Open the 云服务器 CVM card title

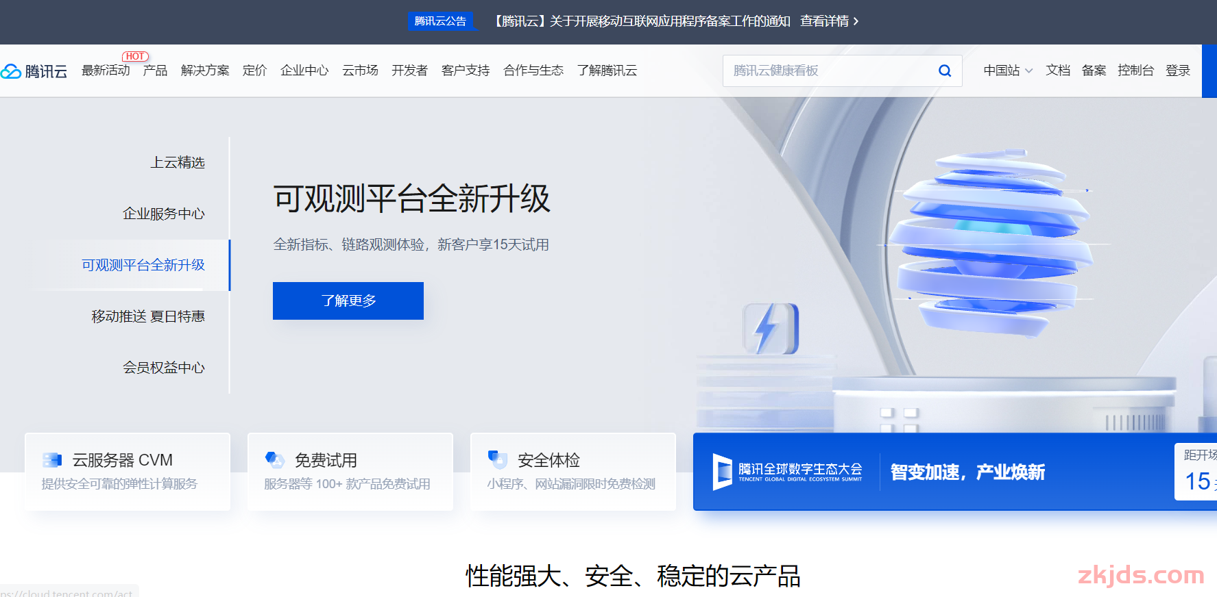pos(123,460)
